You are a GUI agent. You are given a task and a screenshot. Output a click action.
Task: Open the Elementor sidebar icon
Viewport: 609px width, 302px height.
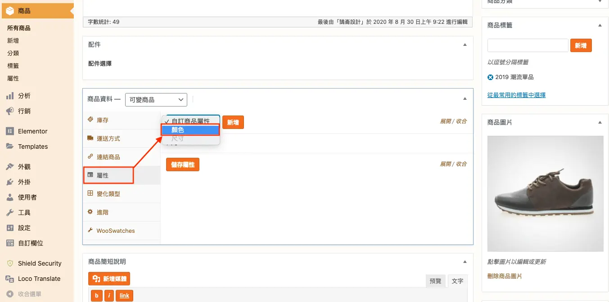(x=10, y=131)
